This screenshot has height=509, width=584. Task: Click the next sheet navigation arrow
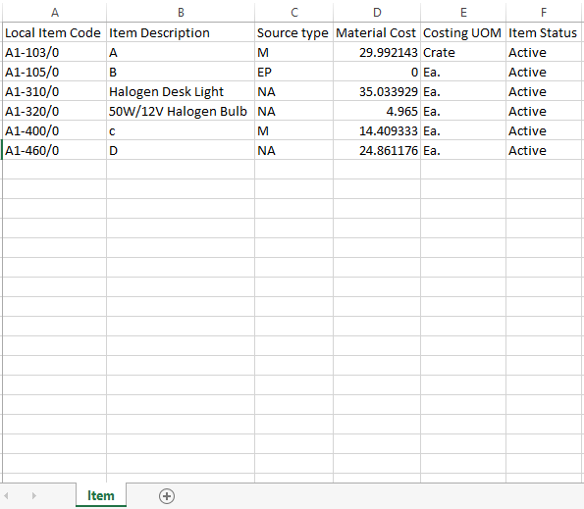click(x=34, y=495)
